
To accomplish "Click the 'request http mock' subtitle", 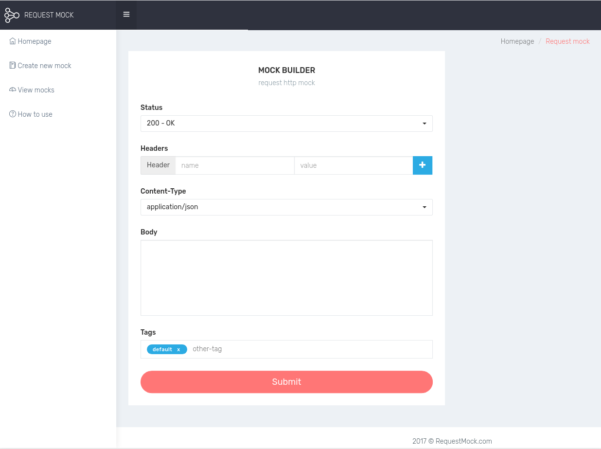I will click(x=286, y=83).
